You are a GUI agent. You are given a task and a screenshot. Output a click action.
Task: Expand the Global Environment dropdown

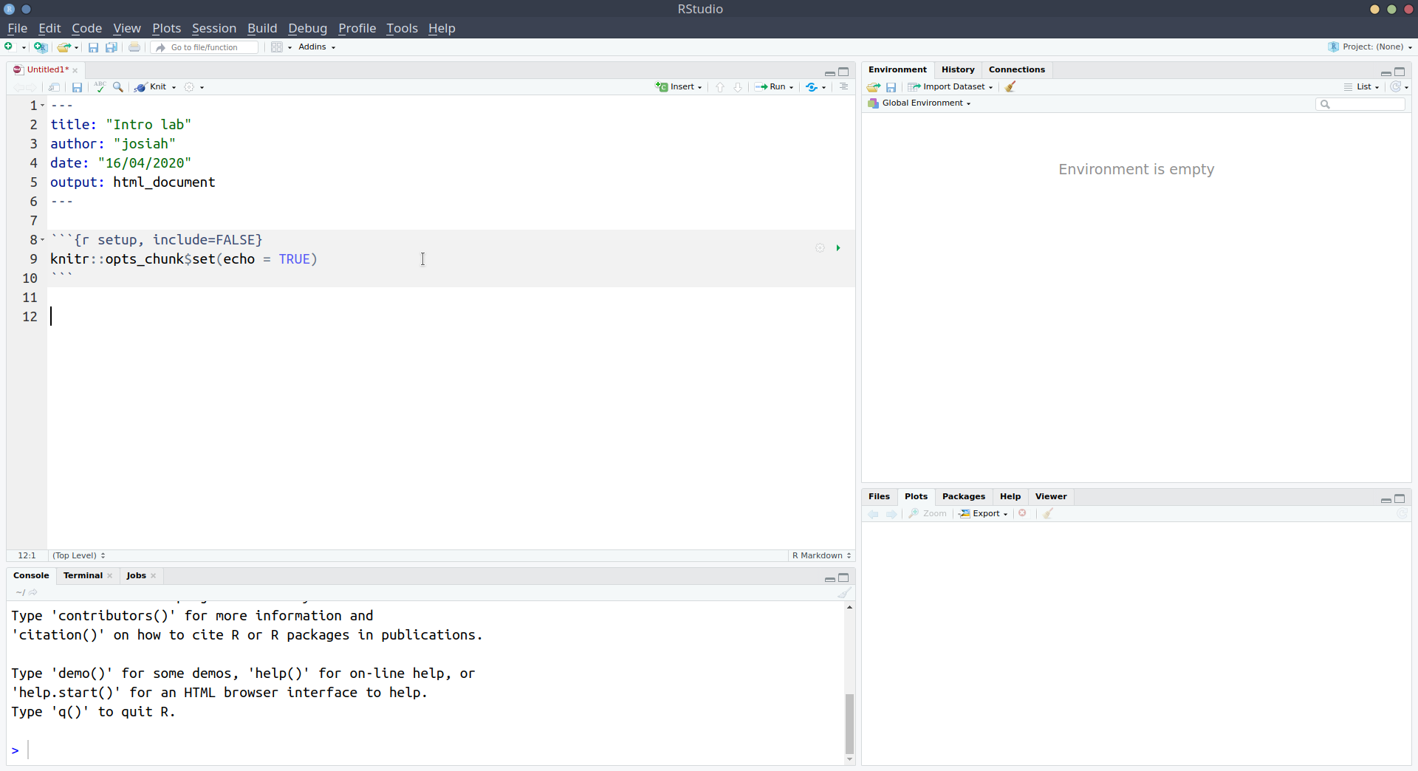click(925, 103)
